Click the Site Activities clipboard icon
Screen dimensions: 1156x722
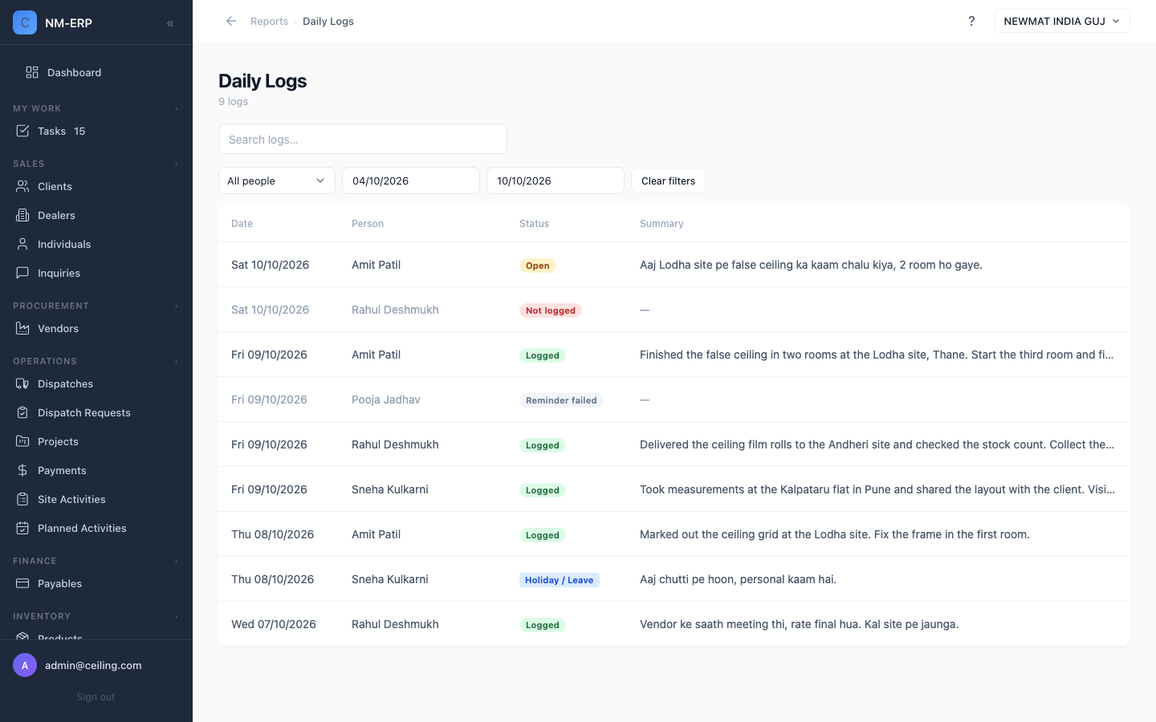22,499
